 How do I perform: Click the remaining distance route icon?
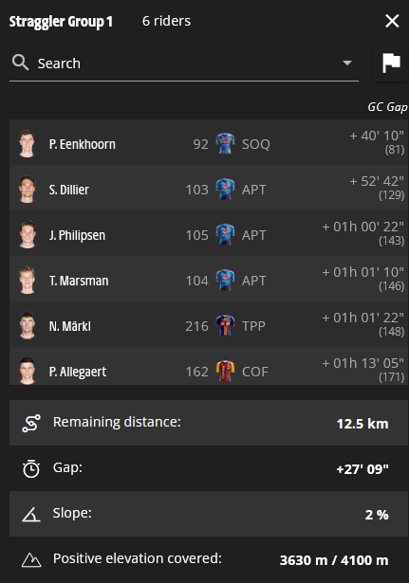point(31,423)
